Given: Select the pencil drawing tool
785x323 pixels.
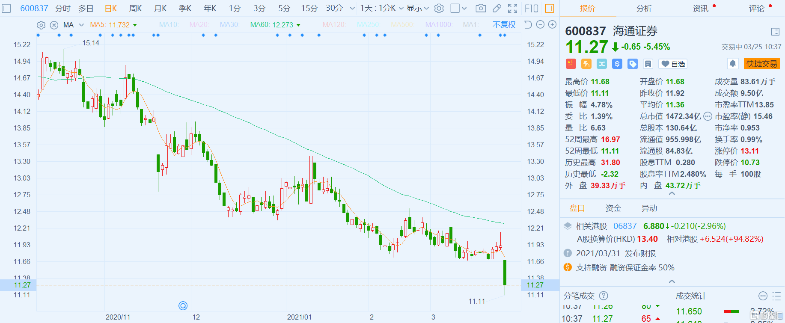Looking at the screenshot, I should click(497, 8).
